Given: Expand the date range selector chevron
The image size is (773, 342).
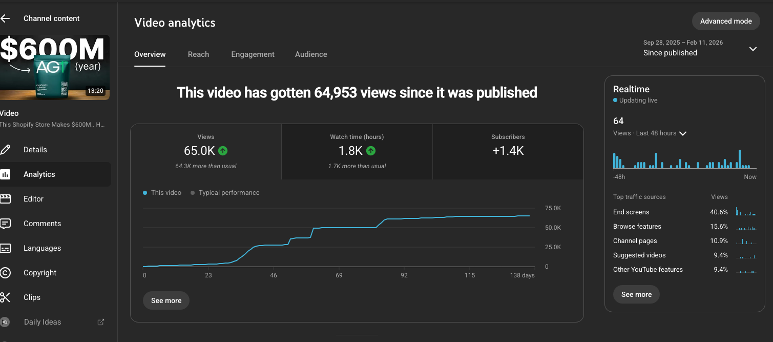Looking at the screenshot, I should click(x=753, y=49).
